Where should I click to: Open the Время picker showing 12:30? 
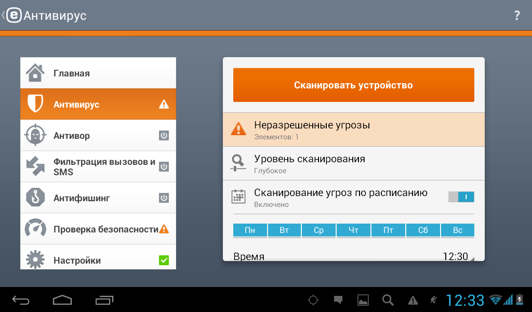353,255
